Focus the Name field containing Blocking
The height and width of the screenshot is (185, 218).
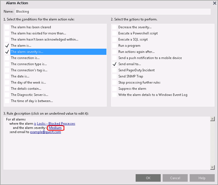point(113,12)
